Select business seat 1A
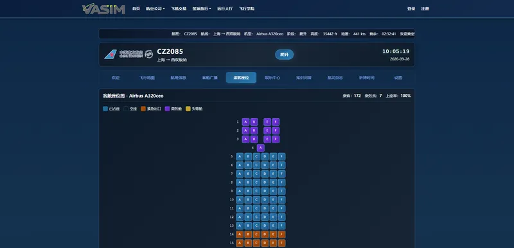Viewport: 514px width, 248px height. point(246,122)
